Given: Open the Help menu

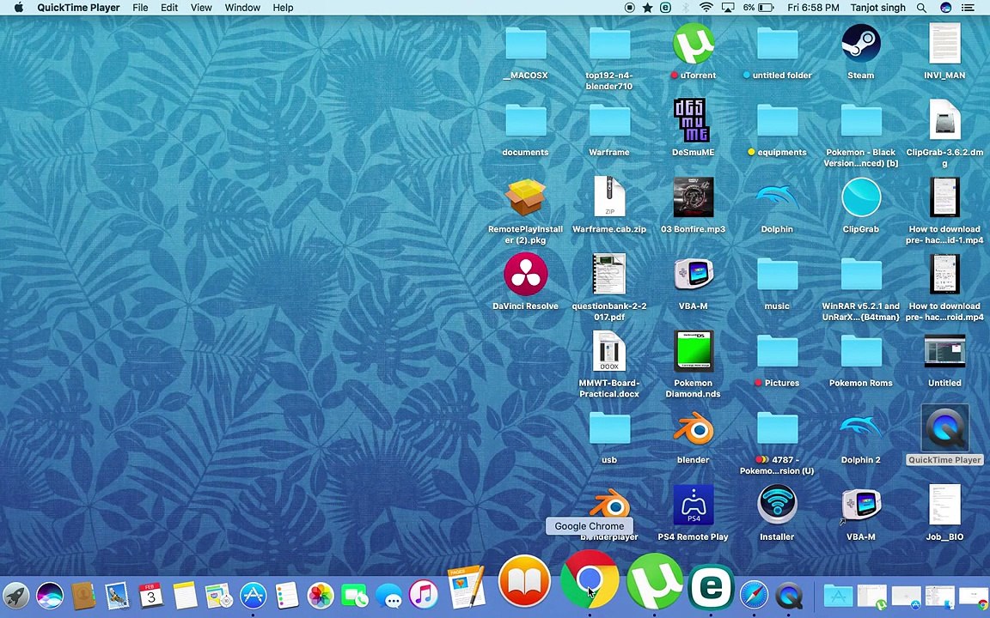Looking at the screenshot, I should point(283,8).
